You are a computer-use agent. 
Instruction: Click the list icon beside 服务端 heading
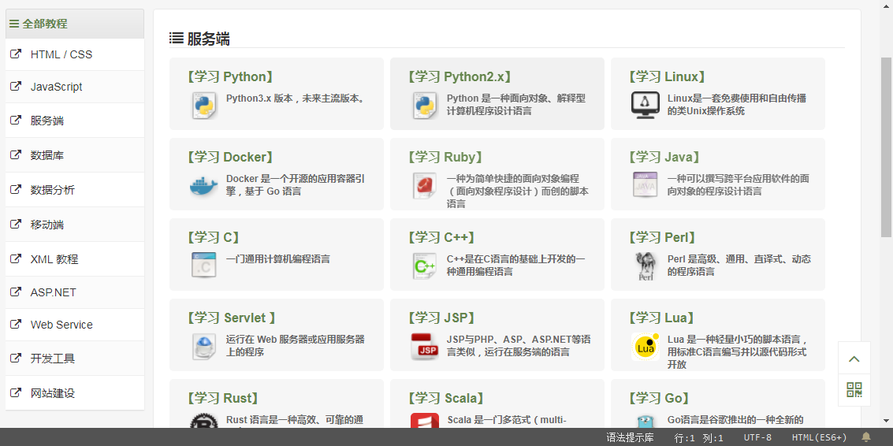pyautogui.click(x=176, y=39)
